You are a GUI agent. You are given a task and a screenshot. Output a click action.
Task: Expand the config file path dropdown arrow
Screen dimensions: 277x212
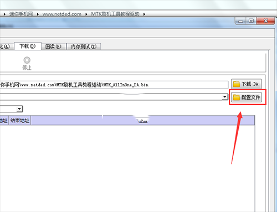[225, 97]
